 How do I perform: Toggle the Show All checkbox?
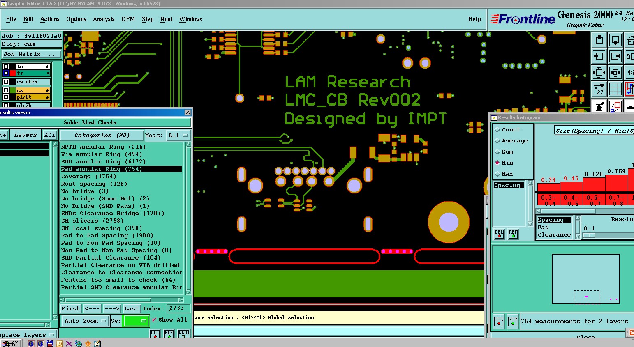coord(154,319)
